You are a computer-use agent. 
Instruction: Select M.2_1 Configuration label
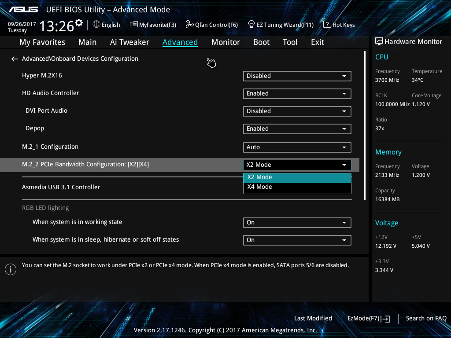tap(50, 147)
